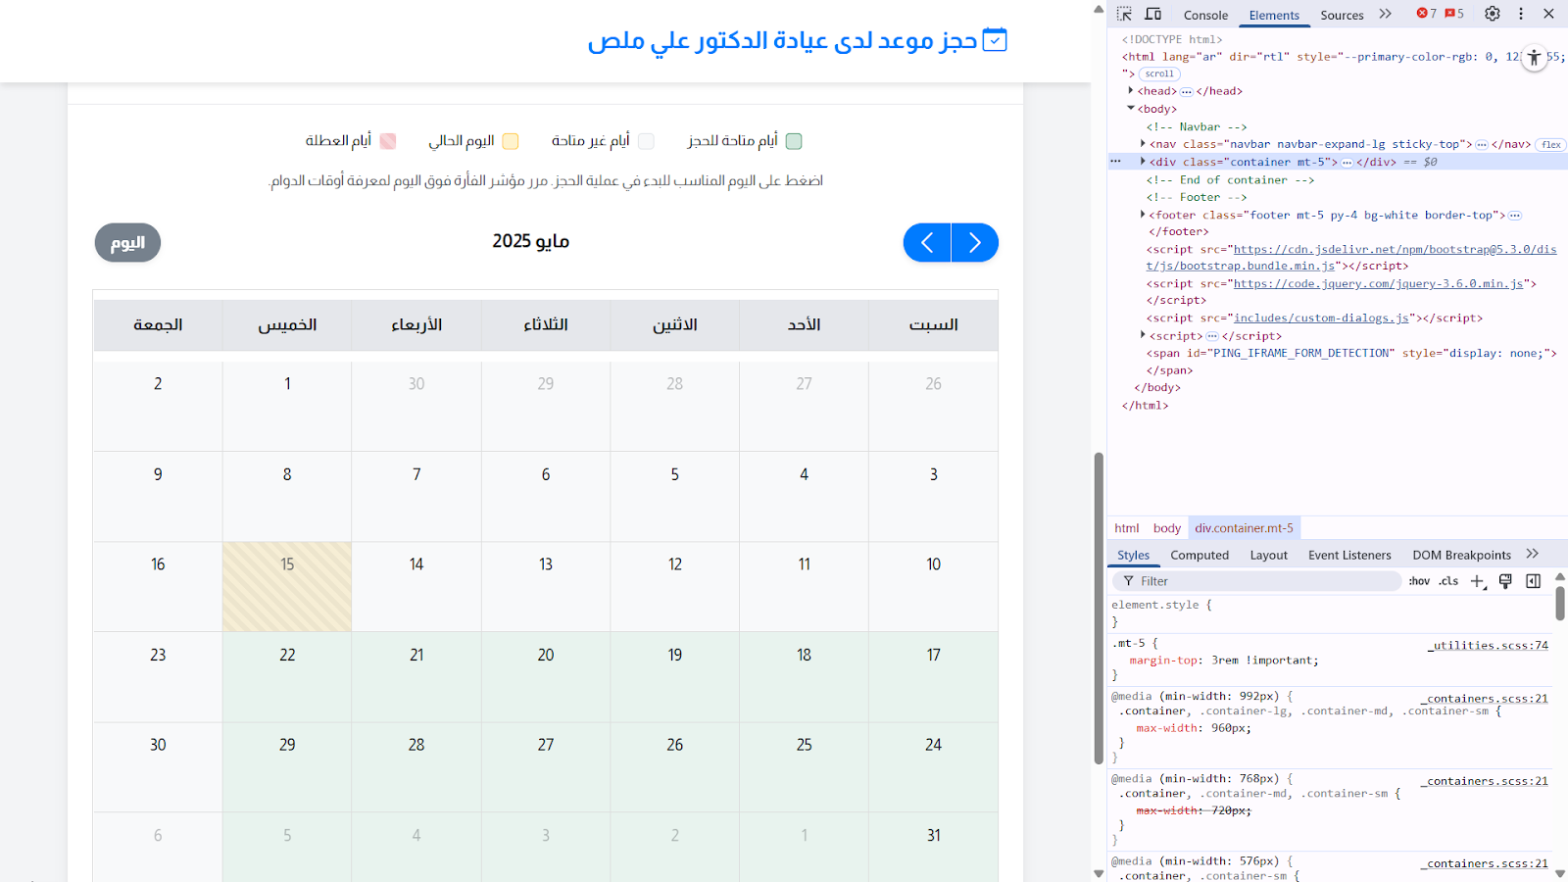Screen dimensions: 1568x882
Task: Open the Layout tab
Action: (x=1269, y=555)
